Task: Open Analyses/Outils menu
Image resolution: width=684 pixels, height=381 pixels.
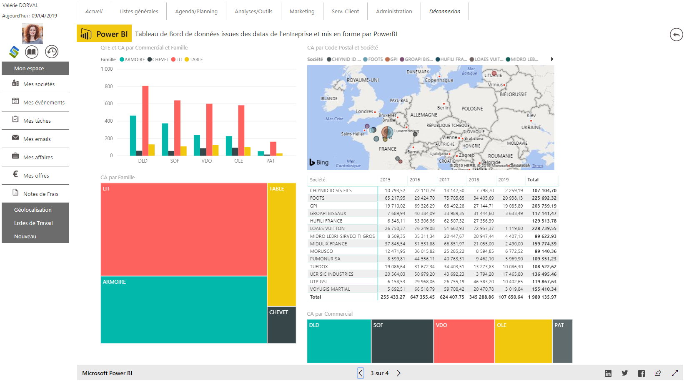Action: pos(253,11)
